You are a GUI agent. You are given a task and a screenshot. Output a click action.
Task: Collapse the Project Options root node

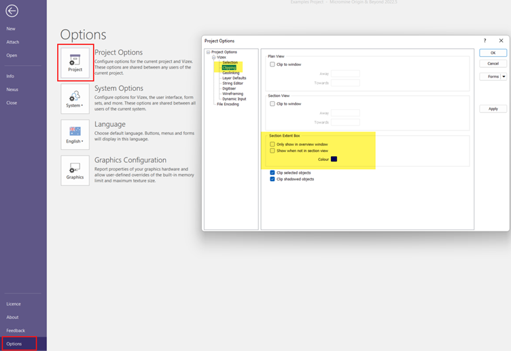(x=208, y=52)
